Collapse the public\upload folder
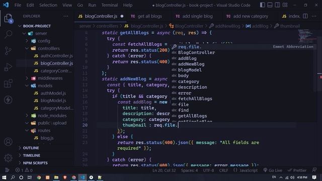 [52, 123]
